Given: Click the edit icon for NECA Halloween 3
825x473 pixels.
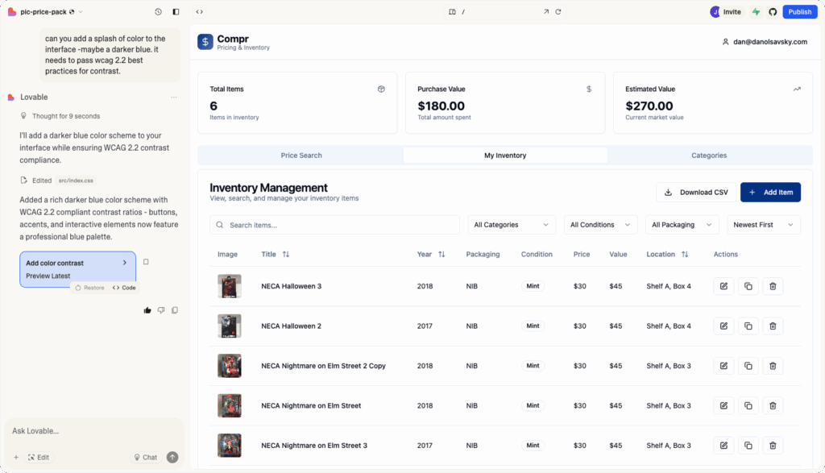Looking at the screenshot, I should click(723, 286).
